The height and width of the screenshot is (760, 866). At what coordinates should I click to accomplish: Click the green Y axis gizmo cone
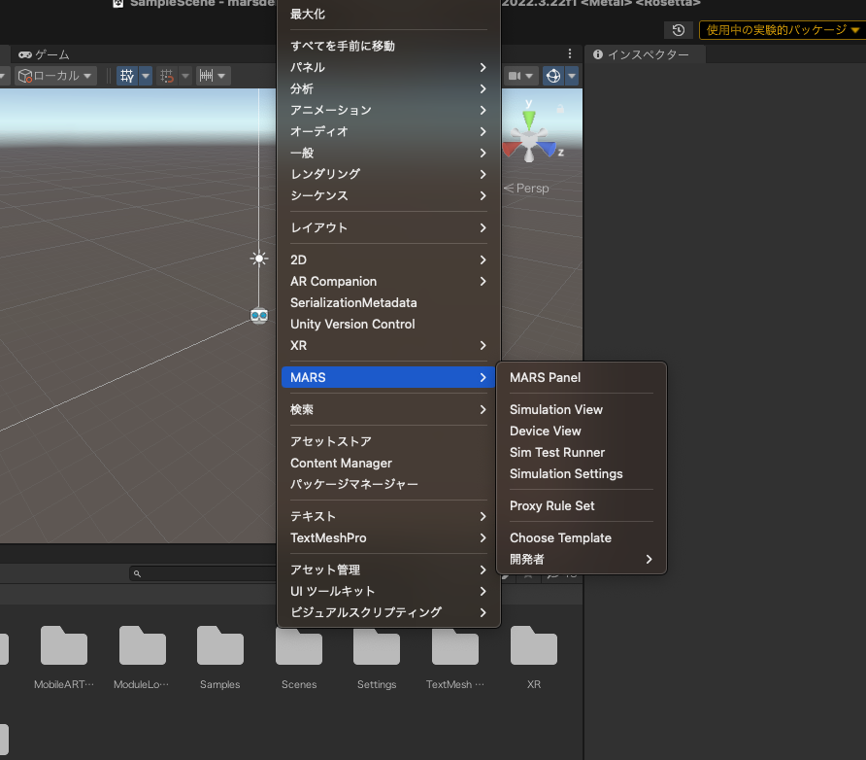click(529, 119)
